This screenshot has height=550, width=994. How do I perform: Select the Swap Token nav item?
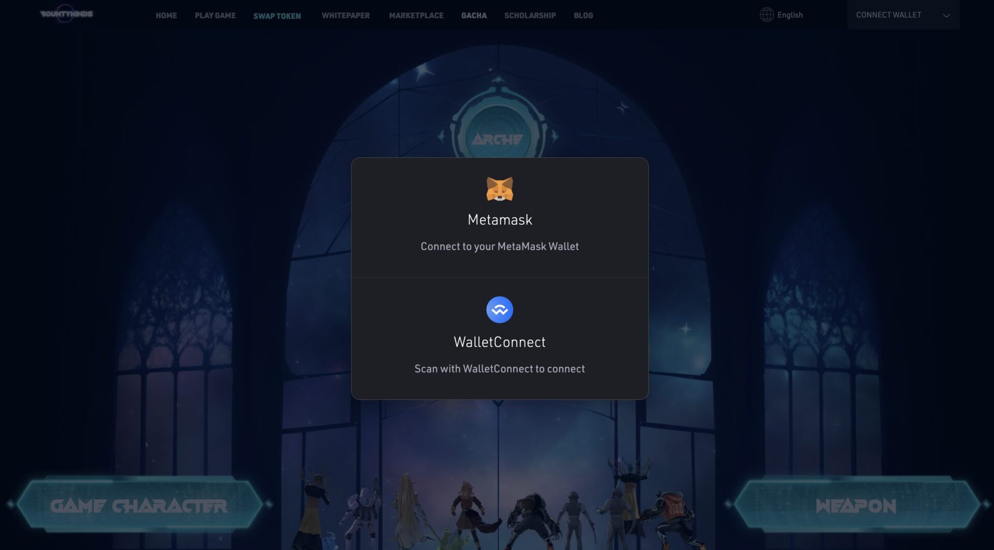coord(277,16)
